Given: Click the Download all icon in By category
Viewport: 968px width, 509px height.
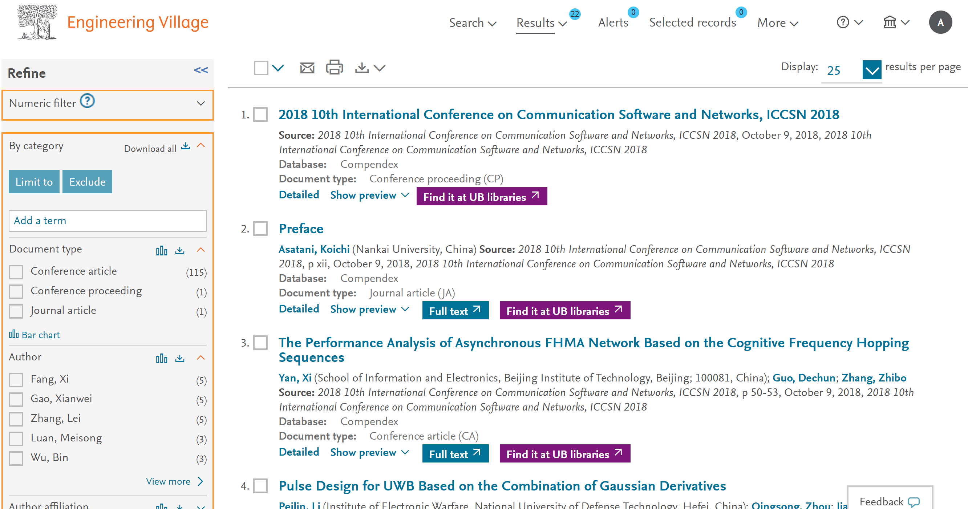Looking at the screenshot, I should [x=185, y=146].
